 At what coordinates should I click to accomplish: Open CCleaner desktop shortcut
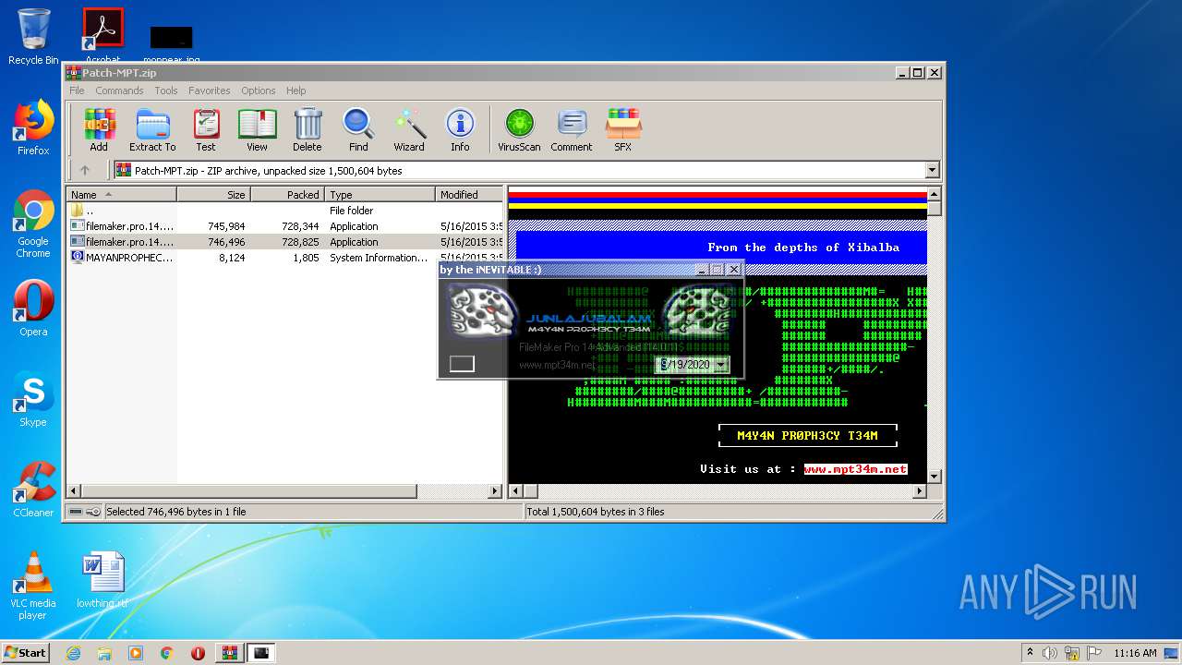coord(33,490)
